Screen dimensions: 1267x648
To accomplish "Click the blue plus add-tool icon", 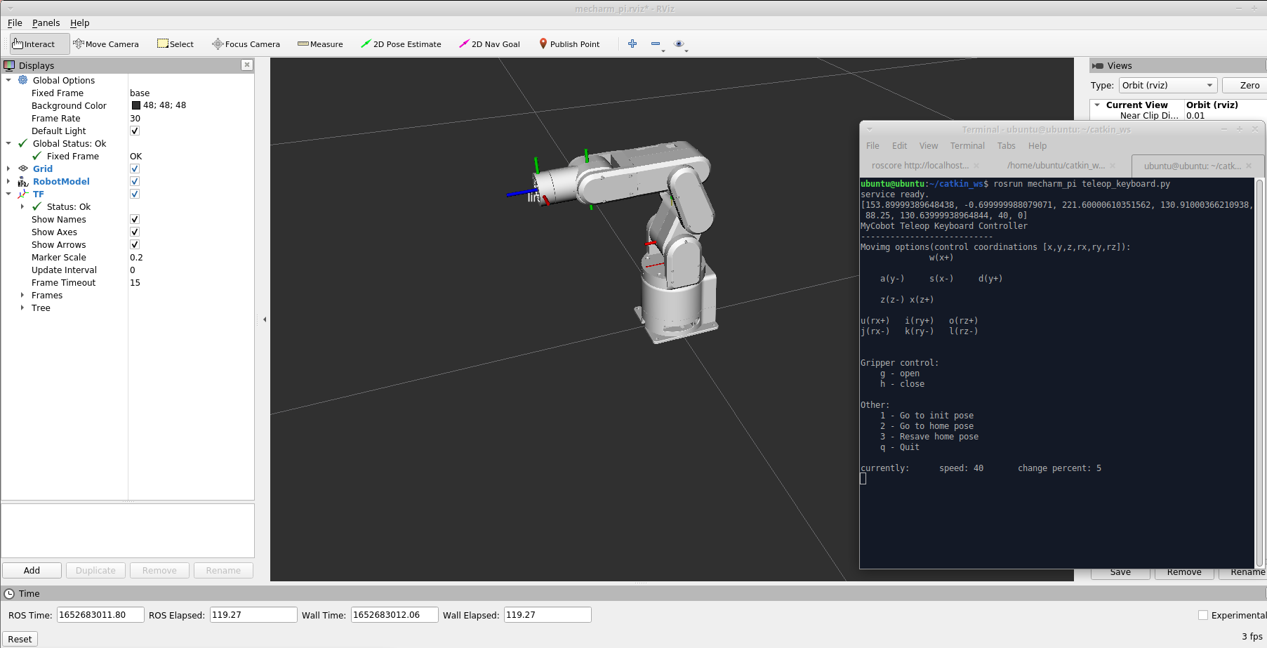I will [632, 44].
